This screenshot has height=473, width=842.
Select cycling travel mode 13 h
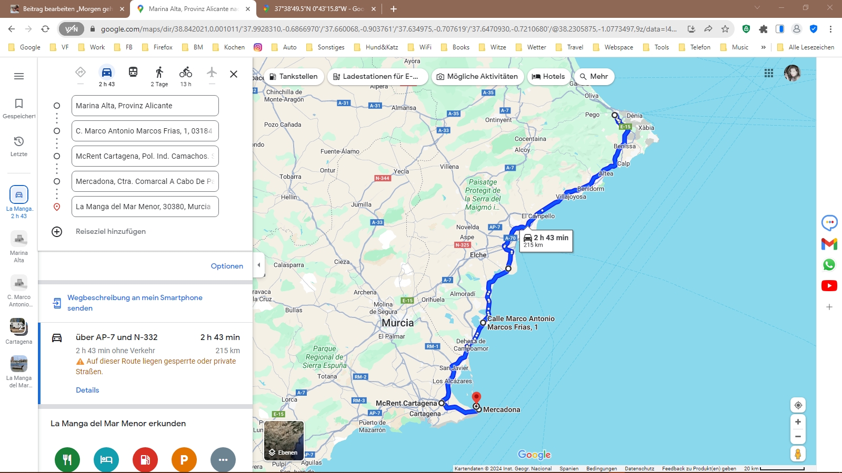[186, 76]
